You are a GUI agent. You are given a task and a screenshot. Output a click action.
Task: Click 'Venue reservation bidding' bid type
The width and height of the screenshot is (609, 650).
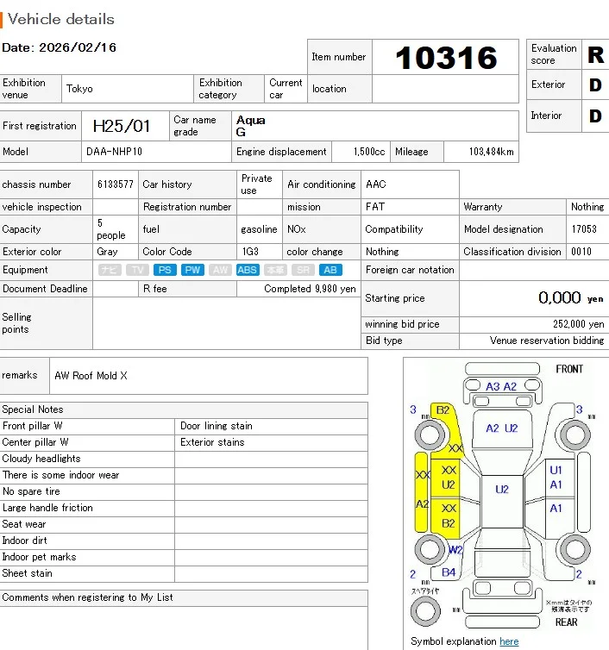[x=547, y=341]
